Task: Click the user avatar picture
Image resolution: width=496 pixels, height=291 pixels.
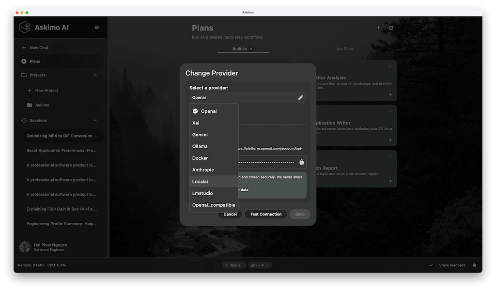Action: pyautogui.click(x=25, y=247)
